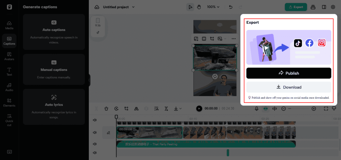Click the pencil cover edit button
This screenshot has height=160, width=341.
pos(109,132)
